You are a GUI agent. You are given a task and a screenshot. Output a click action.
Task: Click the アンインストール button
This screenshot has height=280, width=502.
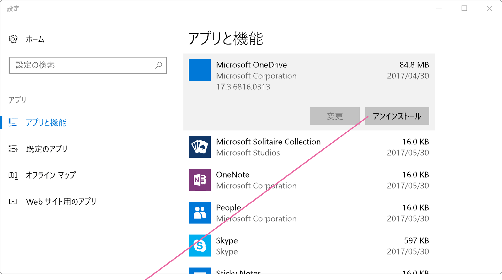[397, 116]
